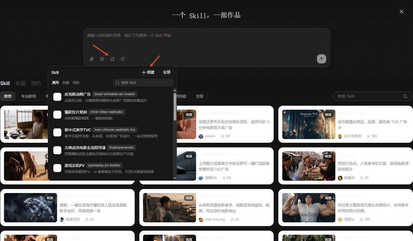The height and width of the screenshot is (241, 413).
Task: Focus the 搜索 Skill field in popup
Action: pyautogui.click(x=143, y=83)
